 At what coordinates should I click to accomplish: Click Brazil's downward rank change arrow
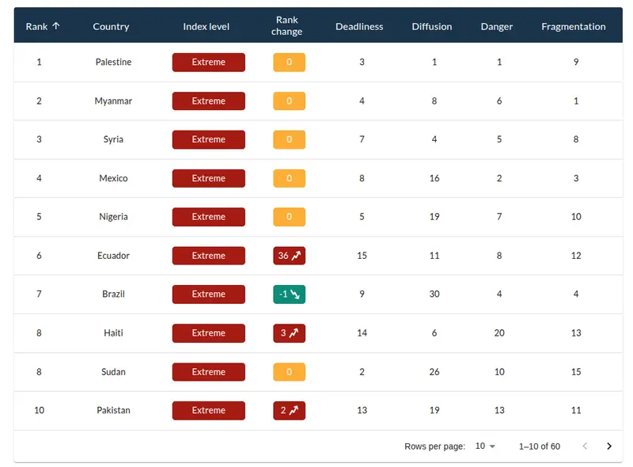pos(295,294)
